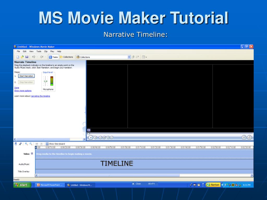Click the preview seek bar
This screenshot has height=200, width=267.
tap(170, 134)
